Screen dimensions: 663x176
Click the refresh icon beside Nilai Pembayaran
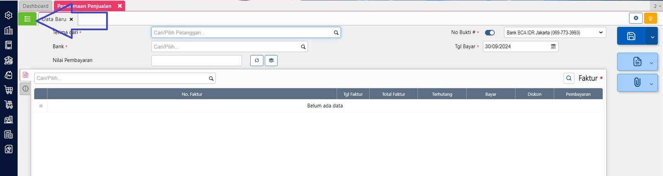tap(256, 60)
